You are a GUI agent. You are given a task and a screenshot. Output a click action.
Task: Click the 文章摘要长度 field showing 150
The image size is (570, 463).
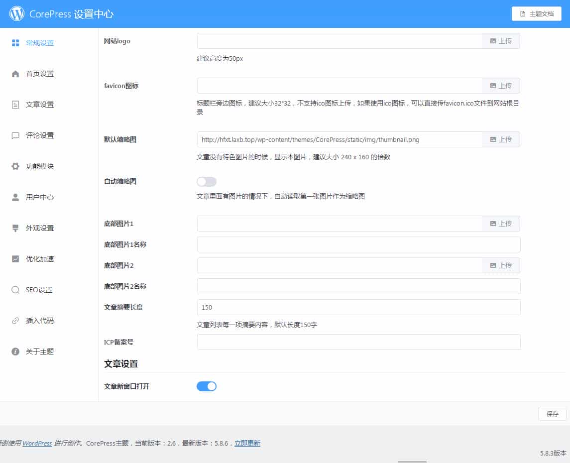point(359,308)
